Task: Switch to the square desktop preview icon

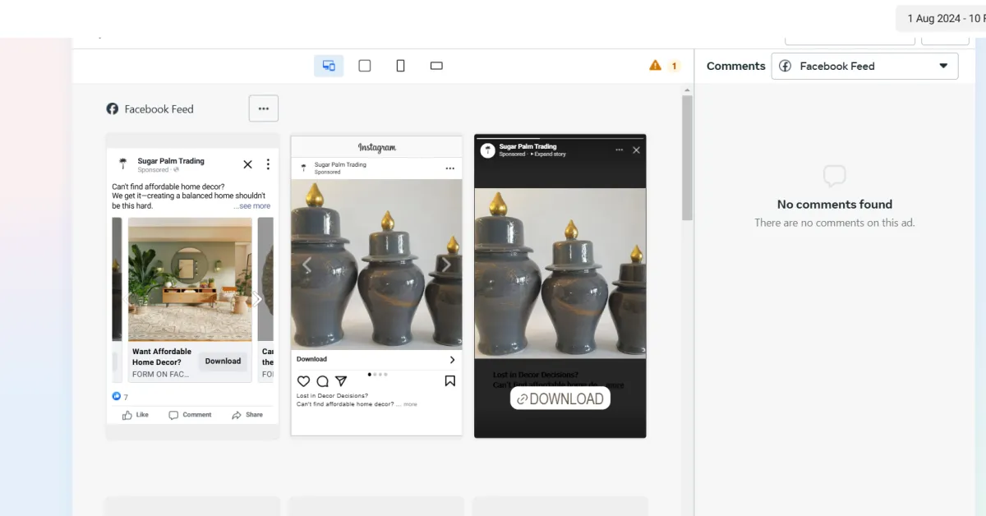Action: click(365, 66)
